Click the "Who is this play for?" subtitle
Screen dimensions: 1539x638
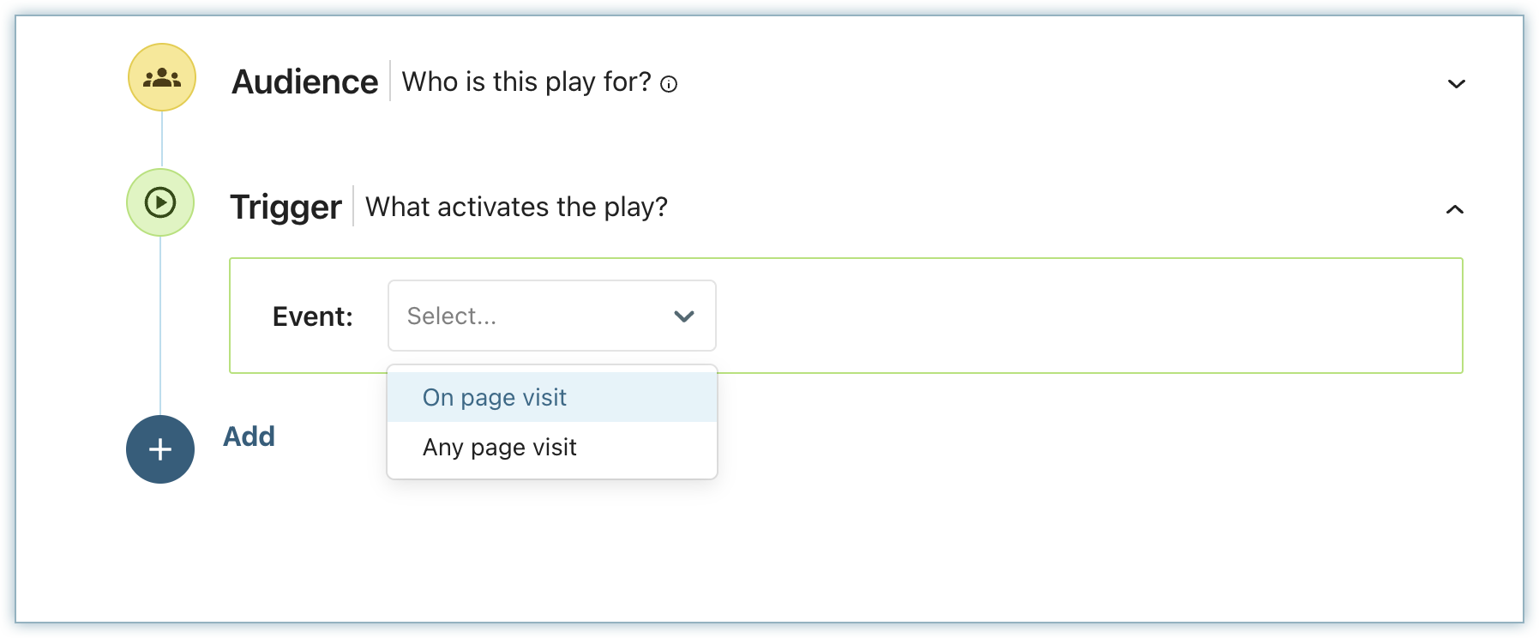tap(526, 82)
